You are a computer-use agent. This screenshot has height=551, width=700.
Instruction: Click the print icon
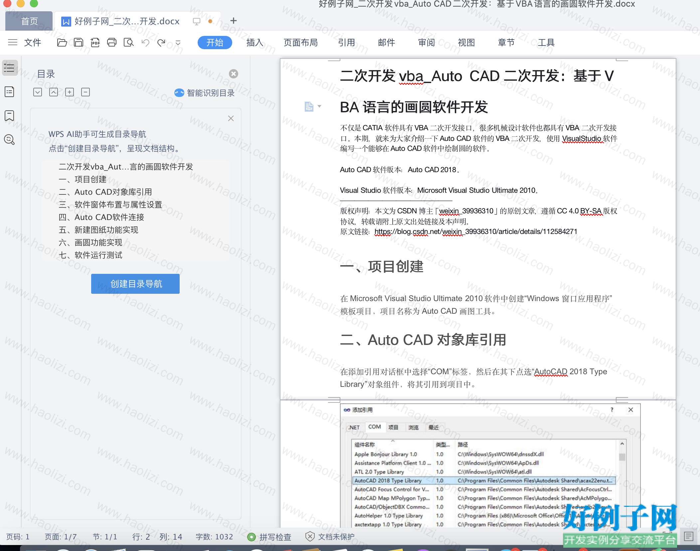pos(112,43)
